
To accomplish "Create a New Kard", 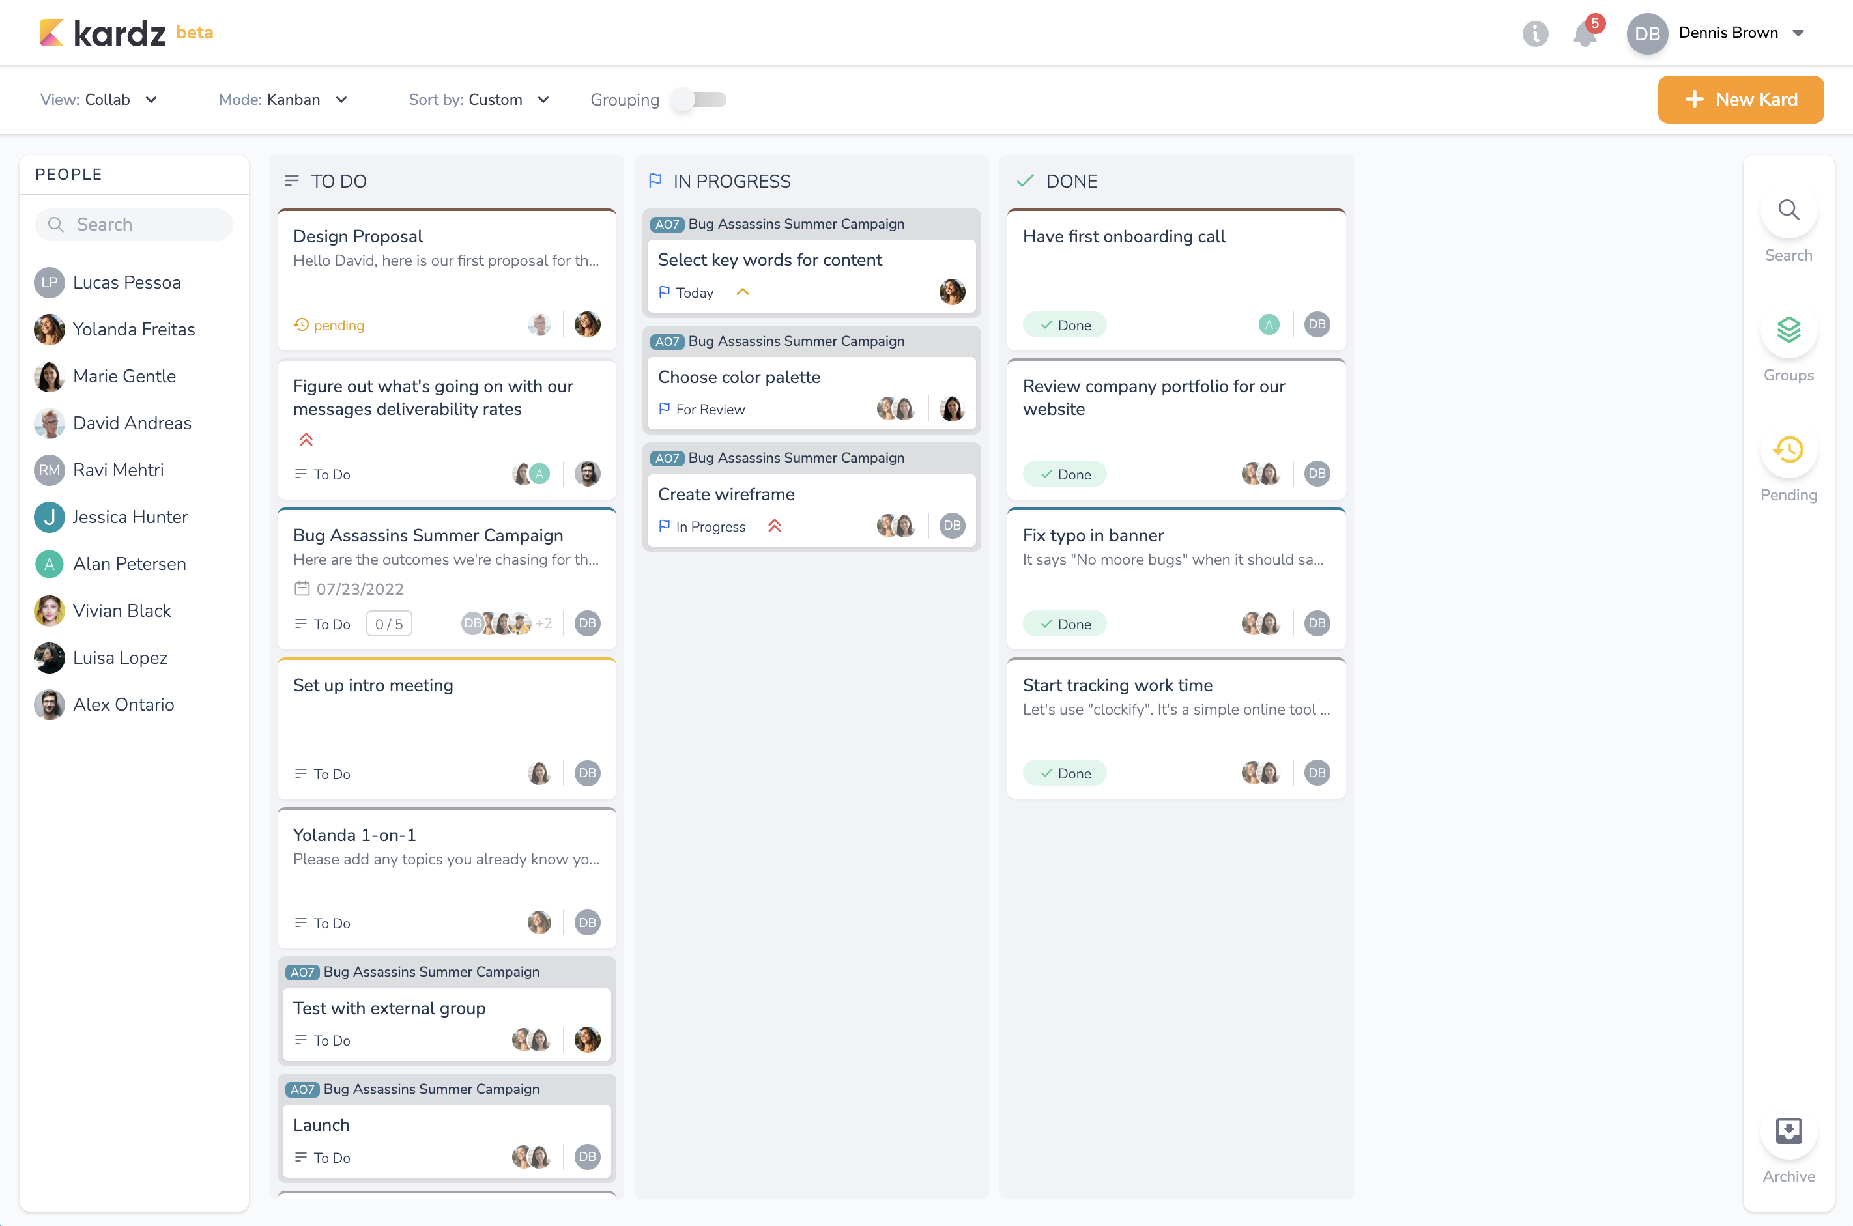I will [x=1740, y=99].
